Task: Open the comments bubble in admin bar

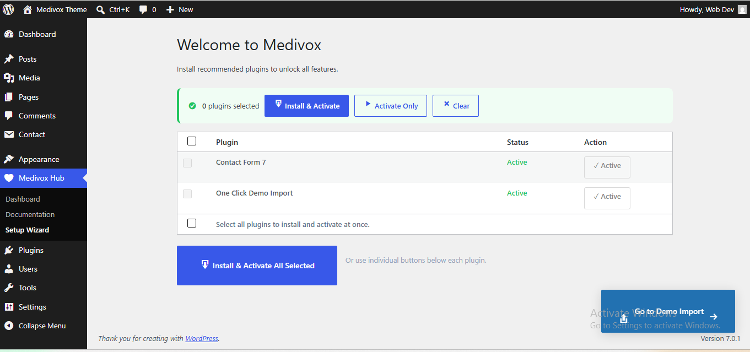Action: [x=143, y=10]
